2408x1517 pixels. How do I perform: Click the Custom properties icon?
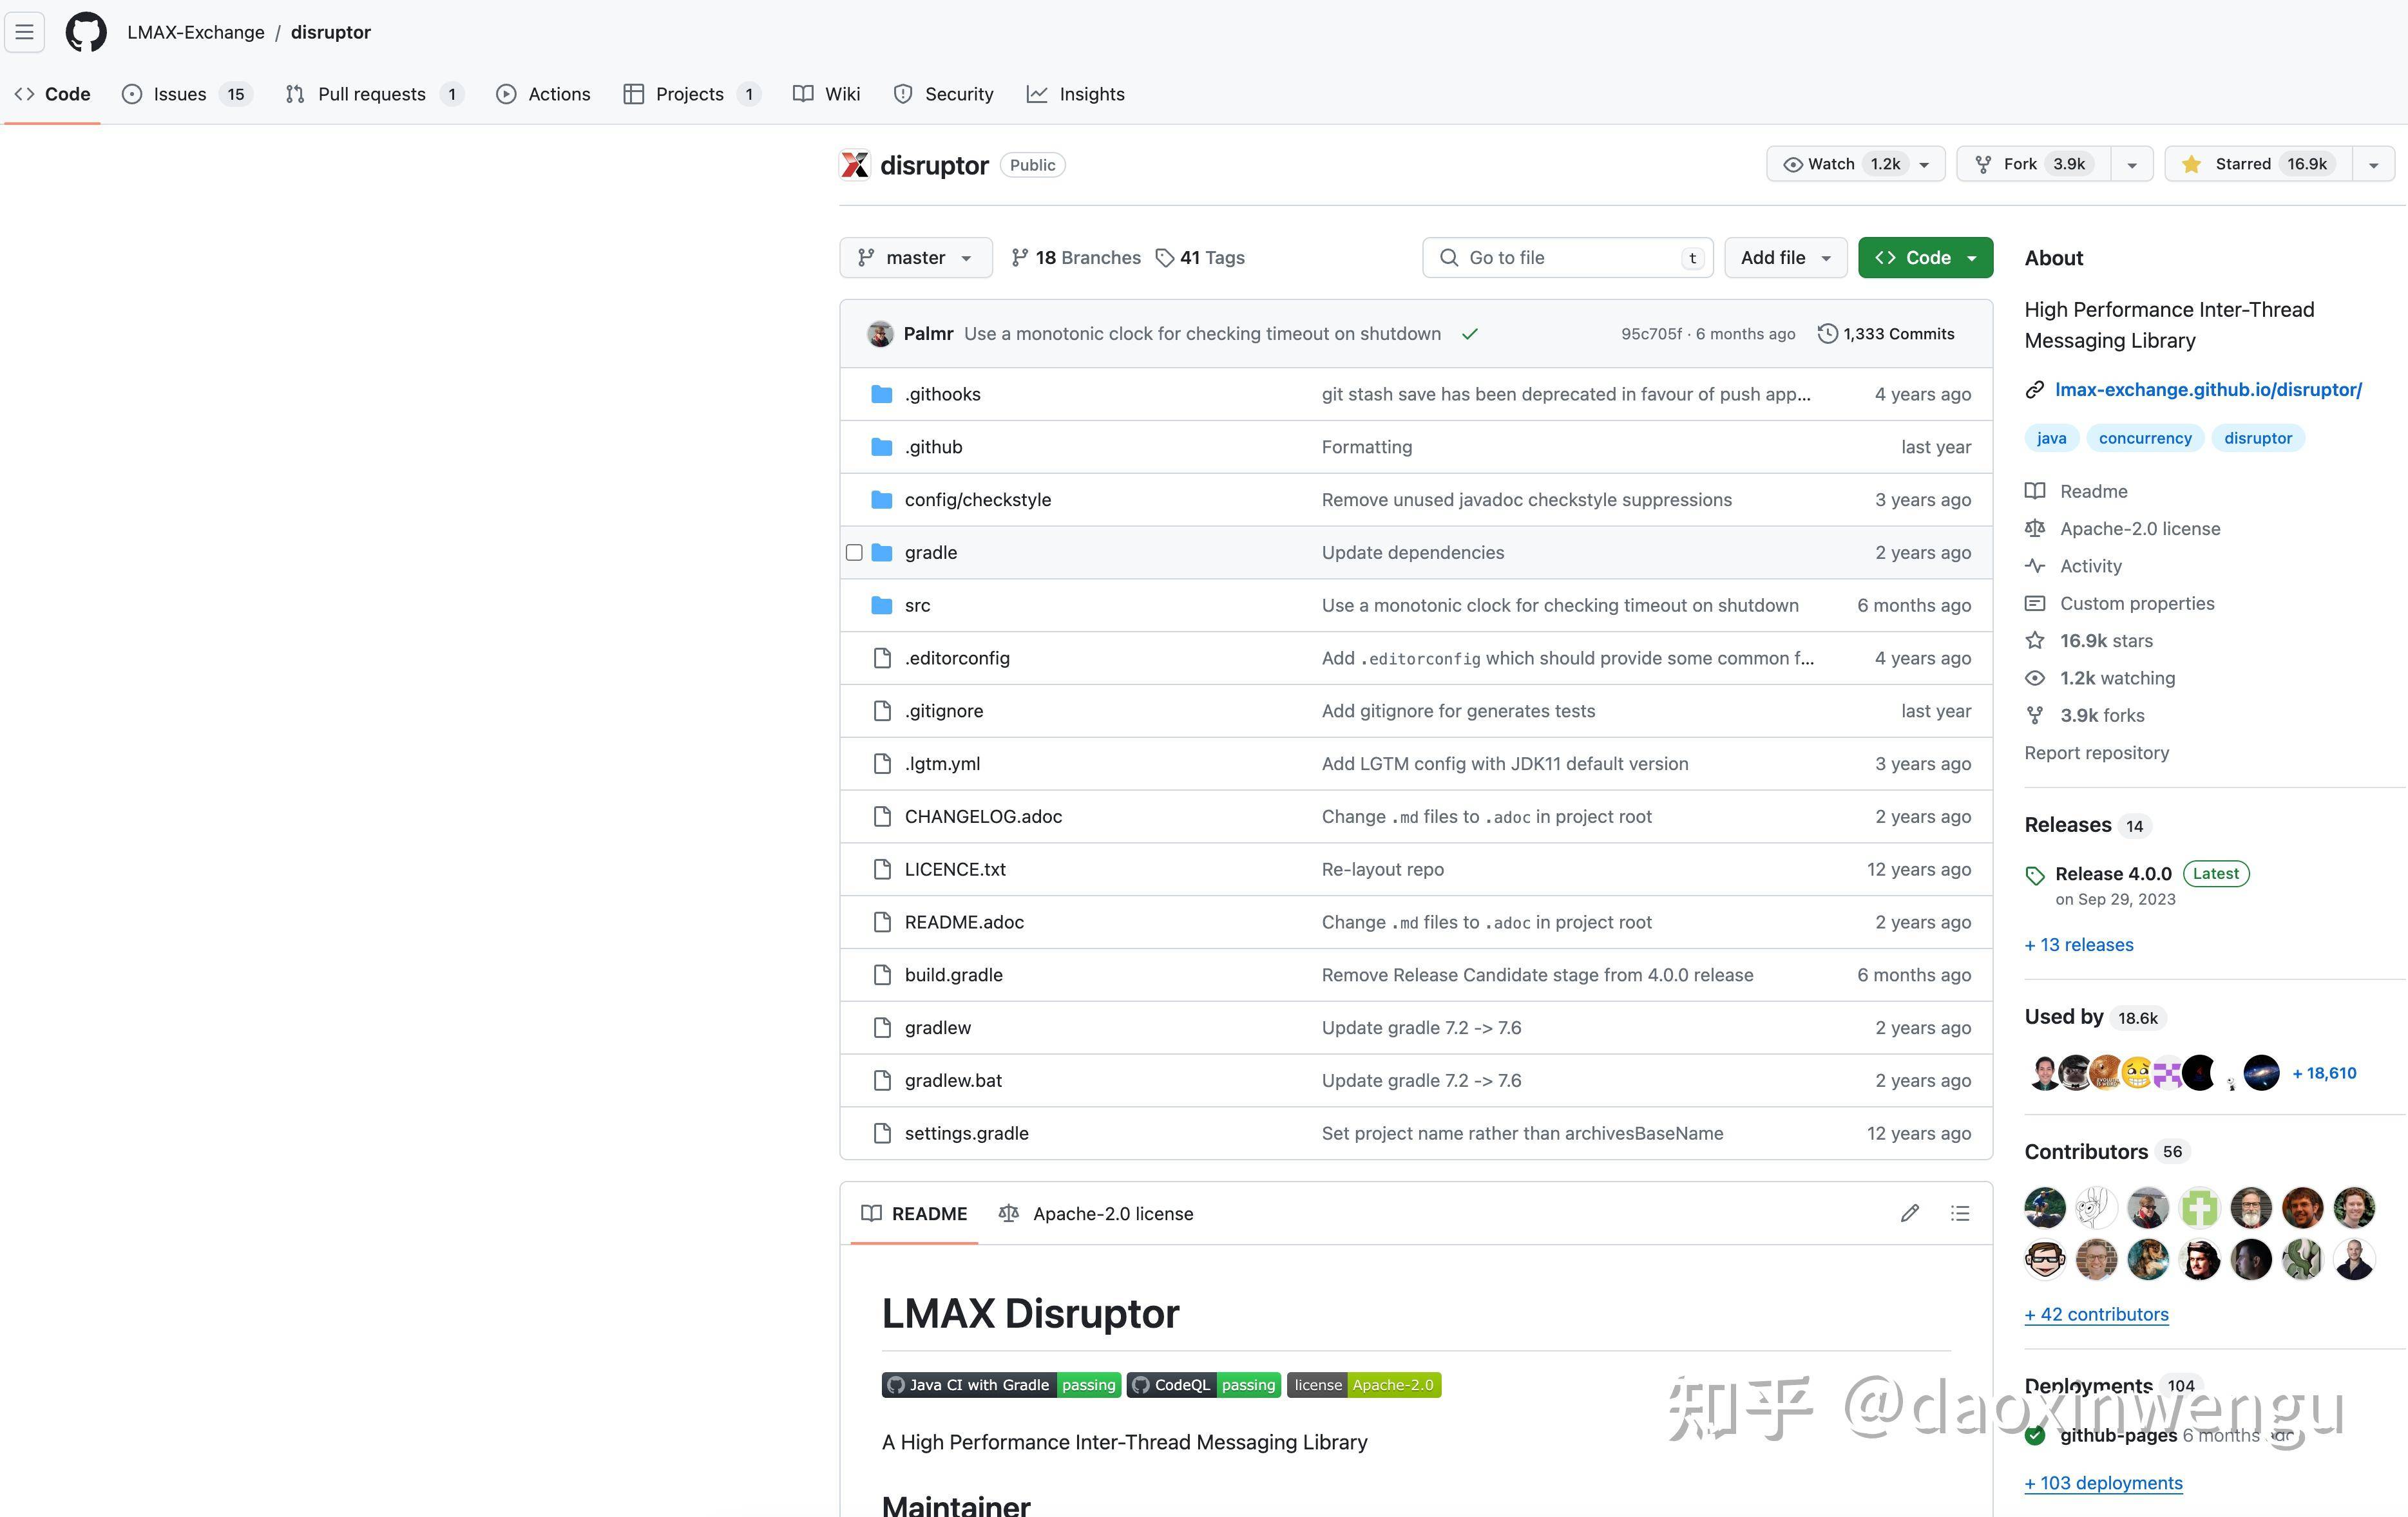pyautogui.click(x=2034, y=603)
